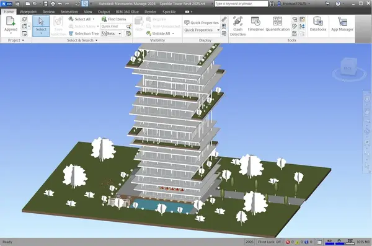372x246 pixels.
Task: Toggle Quick Properties display on
Action: 201,22
